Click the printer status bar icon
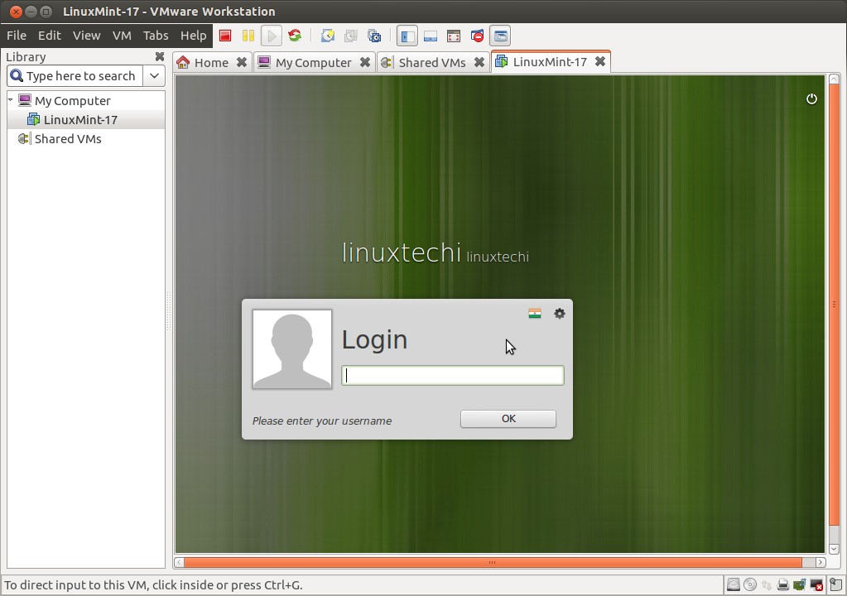 [x=782, y=584]
